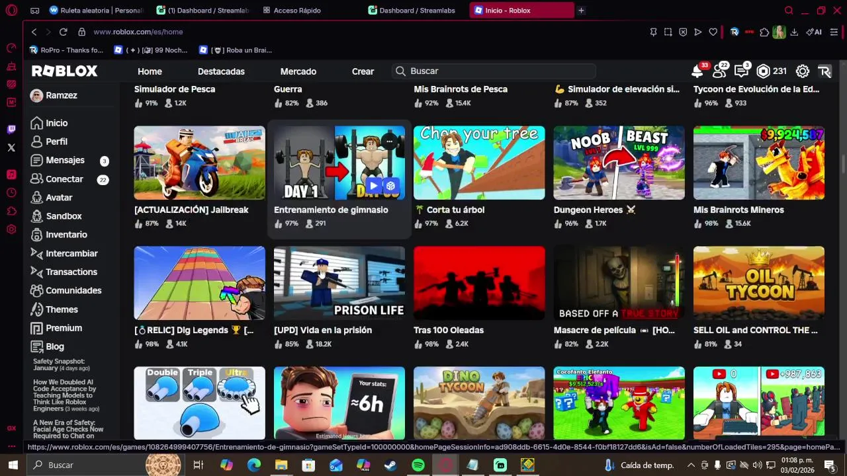Open Spotify from Windows taskbar
This screenshot has width=847, height=476.
pyautogui.click(x=418, y=465)
